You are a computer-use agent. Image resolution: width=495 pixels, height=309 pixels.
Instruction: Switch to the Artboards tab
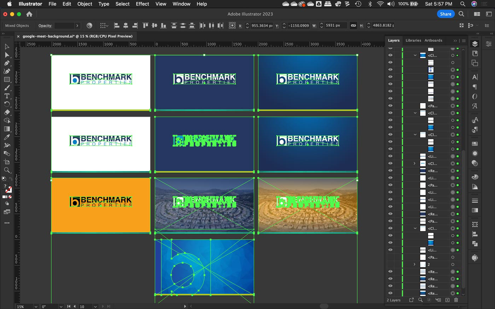pyautogui.click(x=433, y=40)
